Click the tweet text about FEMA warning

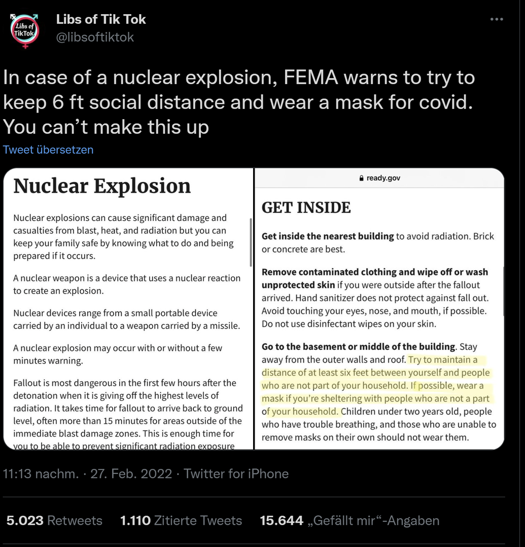pos(238,102)
